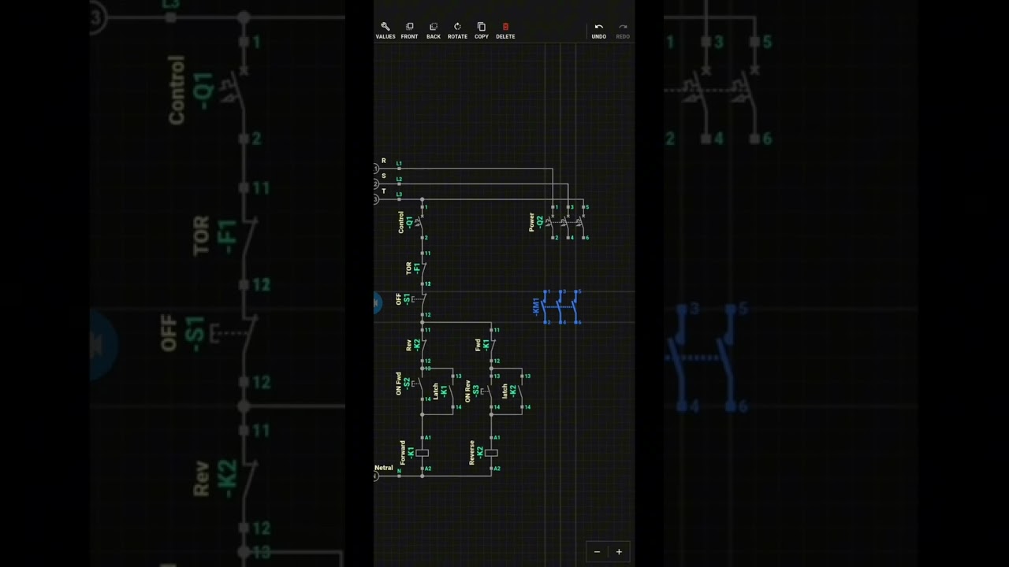This screenshot has height=567, width=1009.
Task: Click the L2 terminal label on S line
Action: click(399, 179)
